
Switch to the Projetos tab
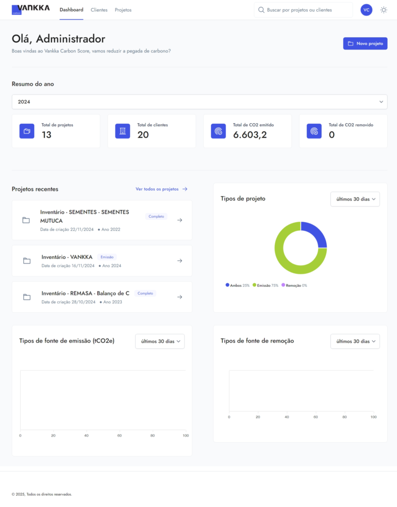123,10
